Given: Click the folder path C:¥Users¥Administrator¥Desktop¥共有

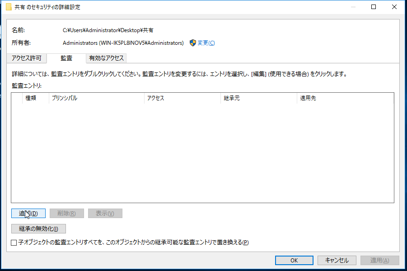Looking at the screenshot, I should click(108, 30).
